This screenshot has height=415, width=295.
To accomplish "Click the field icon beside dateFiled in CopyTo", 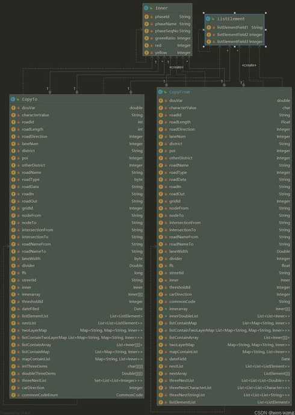I will pyautogui.click(x=13, y=309).
